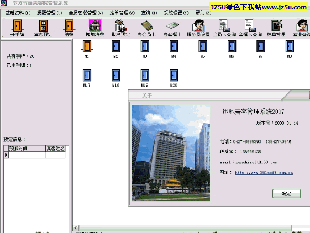
Task: Click the 已用手牌：1 label
Action: (x=19, y=65)
